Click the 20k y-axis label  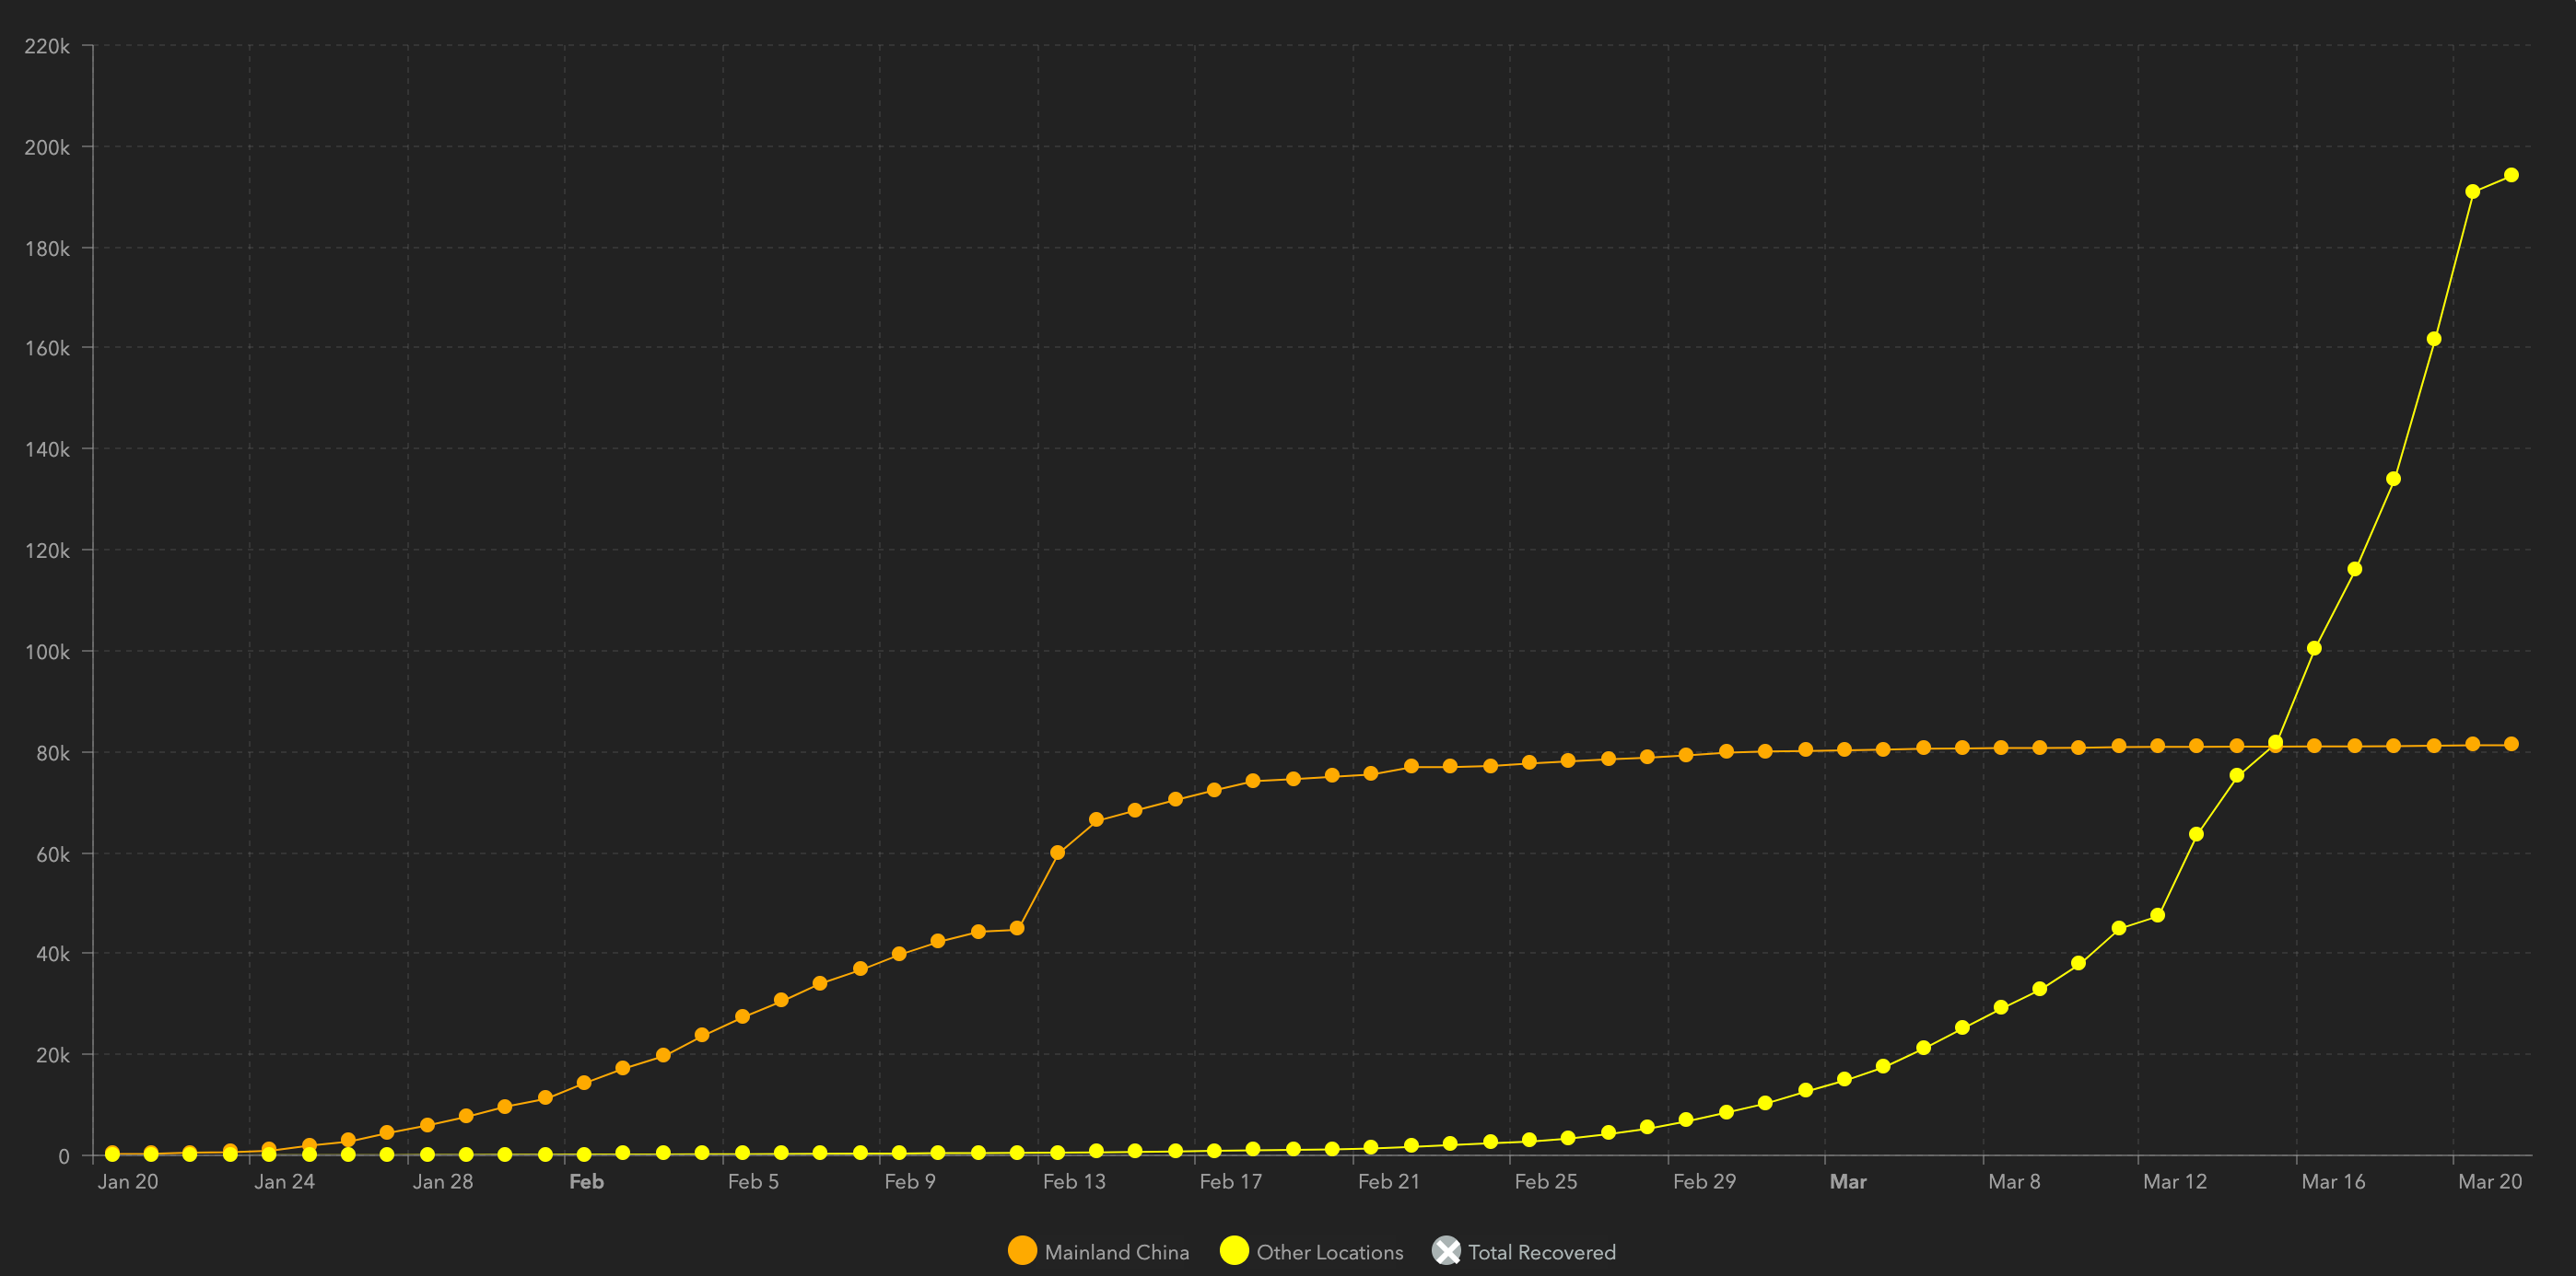click(x=53, y=1054)
